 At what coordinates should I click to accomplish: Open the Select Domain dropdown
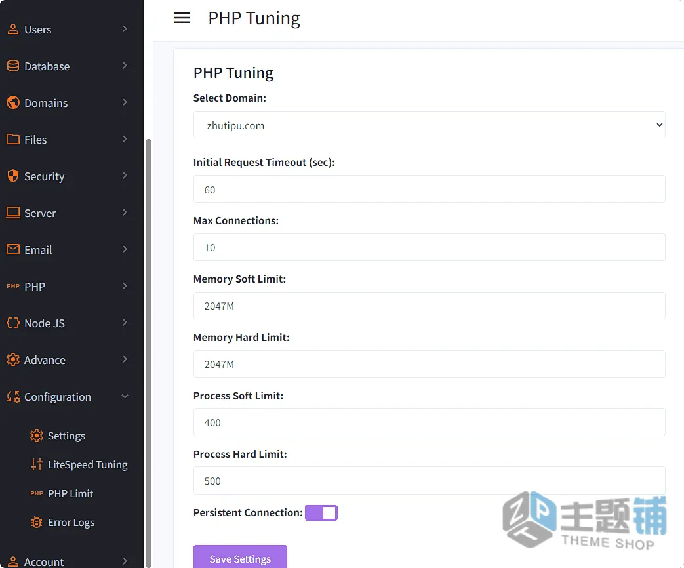point(430,125)
